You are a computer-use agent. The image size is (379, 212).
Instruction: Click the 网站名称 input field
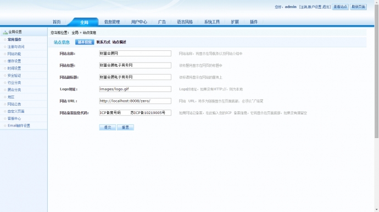pos(135,54)
